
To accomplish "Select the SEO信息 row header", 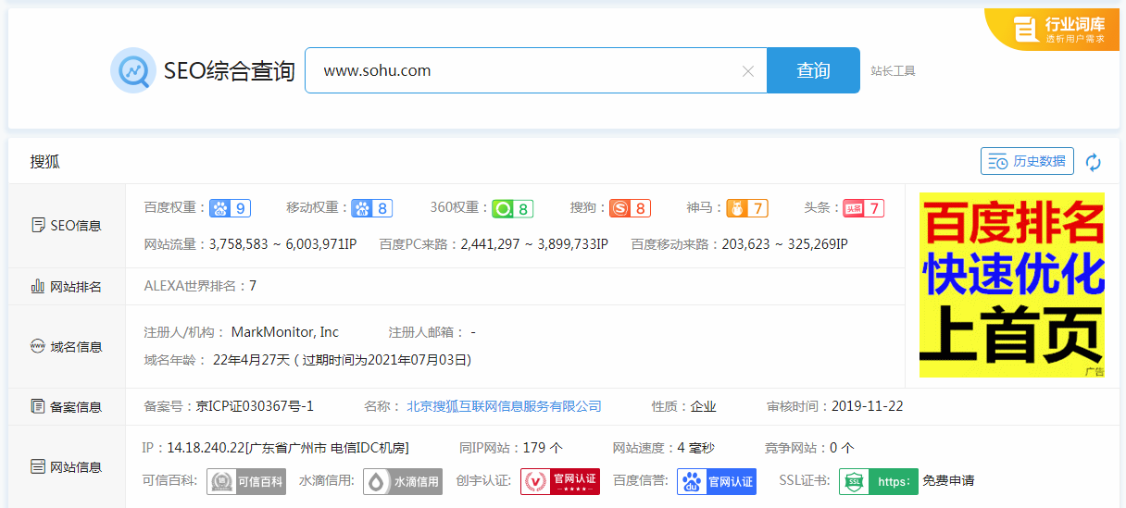I will (x=67, y=226).
